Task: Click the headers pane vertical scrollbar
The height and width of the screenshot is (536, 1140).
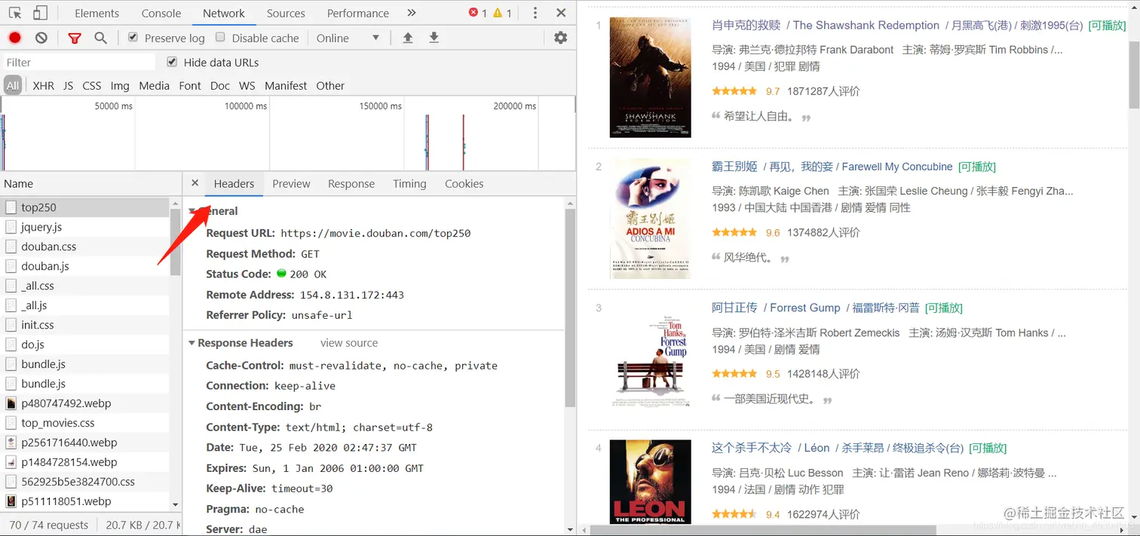Action: [570, 308]
